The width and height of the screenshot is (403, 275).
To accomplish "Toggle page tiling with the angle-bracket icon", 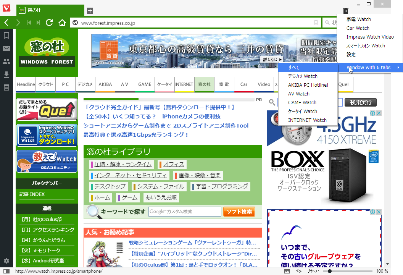I will [x=299, y=271].
